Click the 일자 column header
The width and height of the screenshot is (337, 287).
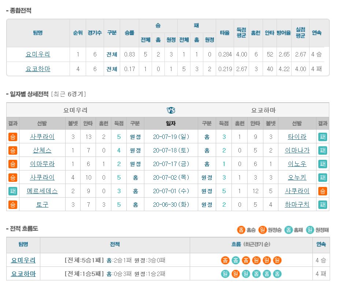171,124
